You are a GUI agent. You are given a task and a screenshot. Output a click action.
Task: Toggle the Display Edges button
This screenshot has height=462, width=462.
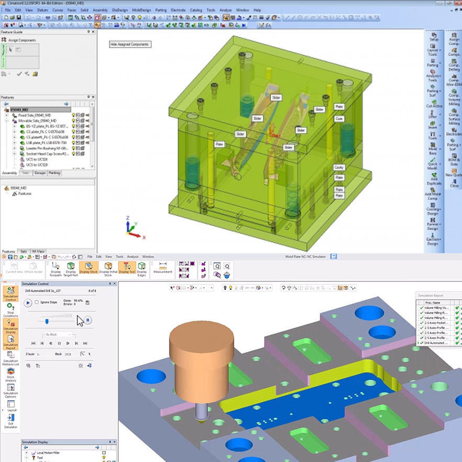142,269
